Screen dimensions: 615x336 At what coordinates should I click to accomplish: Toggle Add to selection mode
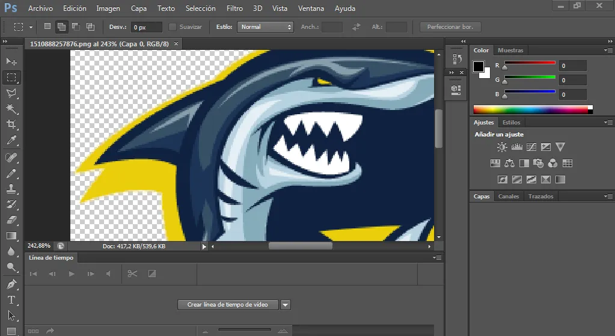pos(61,26)
